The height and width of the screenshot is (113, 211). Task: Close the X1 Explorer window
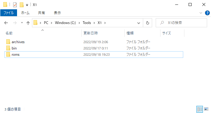pyautogui.click(x=204, y=5)
